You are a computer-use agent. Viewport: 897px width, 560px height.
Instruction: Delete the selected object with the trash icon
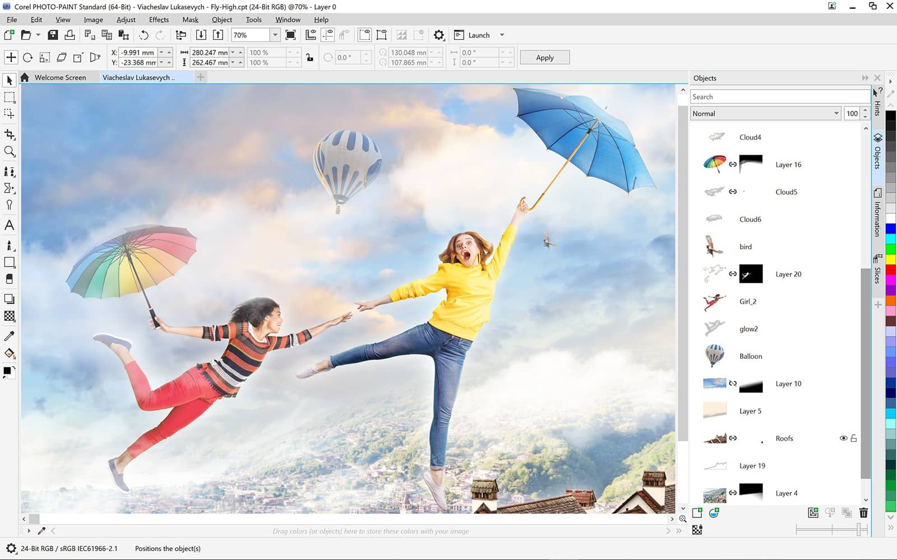click(863, 512)
